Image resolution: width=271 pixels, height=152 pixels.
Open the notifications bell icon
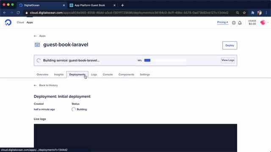240,23
